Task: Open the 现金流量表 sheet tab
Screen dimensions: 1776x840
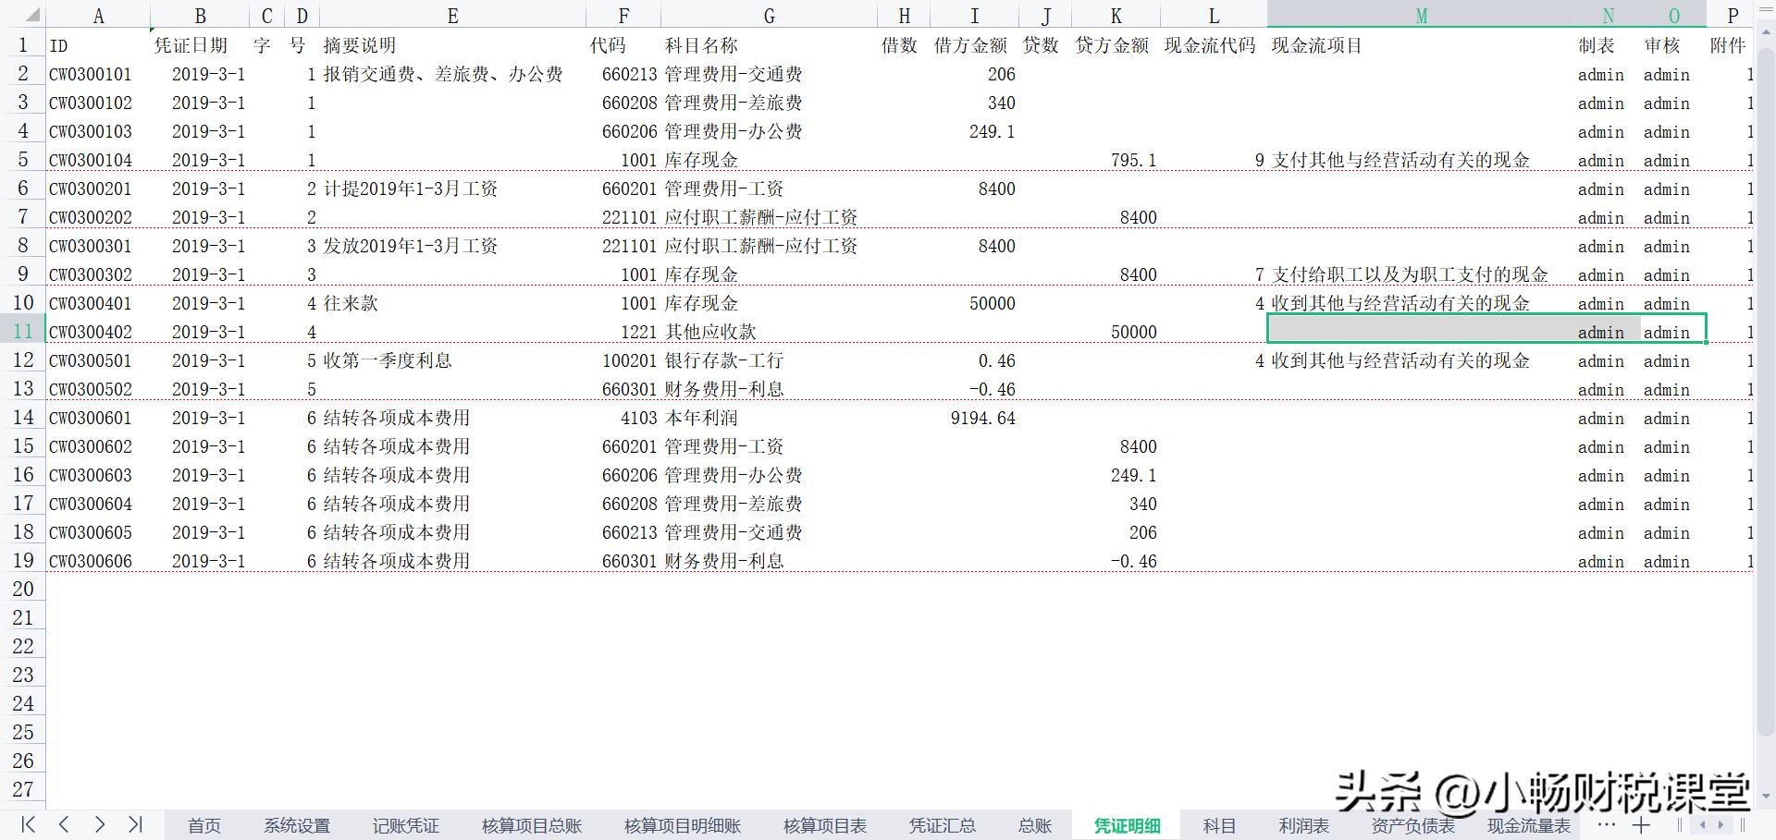Action: 1529,825
